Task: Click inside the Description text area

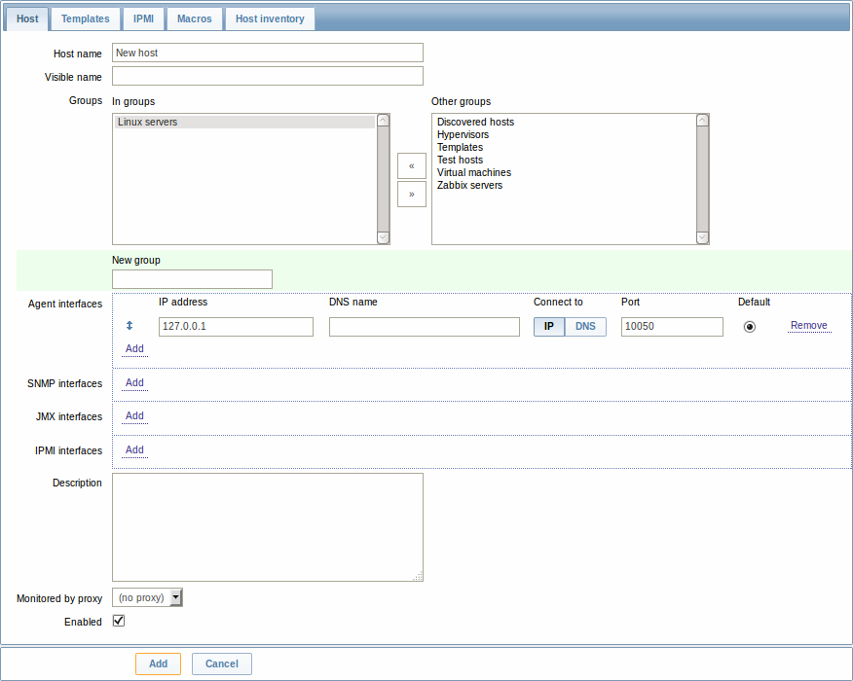Action: click(268, 527)
